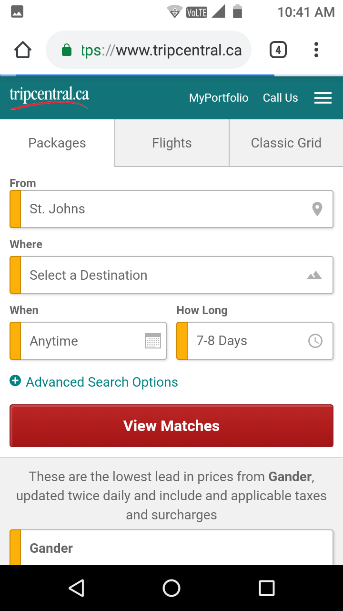Image resolution: width=343 pixels, height=611 pixels.
Task: Tap the Android back navigation button
Action: click(x=76, y=588)
